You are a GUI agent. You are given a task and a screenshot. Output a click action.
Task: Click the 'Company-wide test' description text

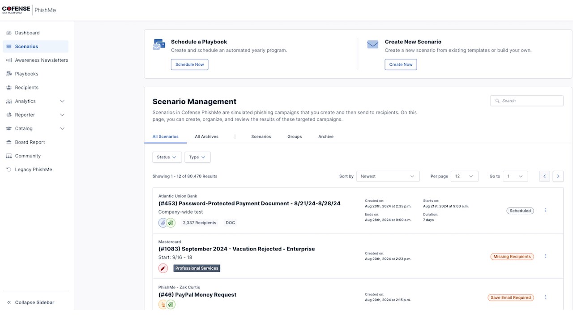[181, 212]
